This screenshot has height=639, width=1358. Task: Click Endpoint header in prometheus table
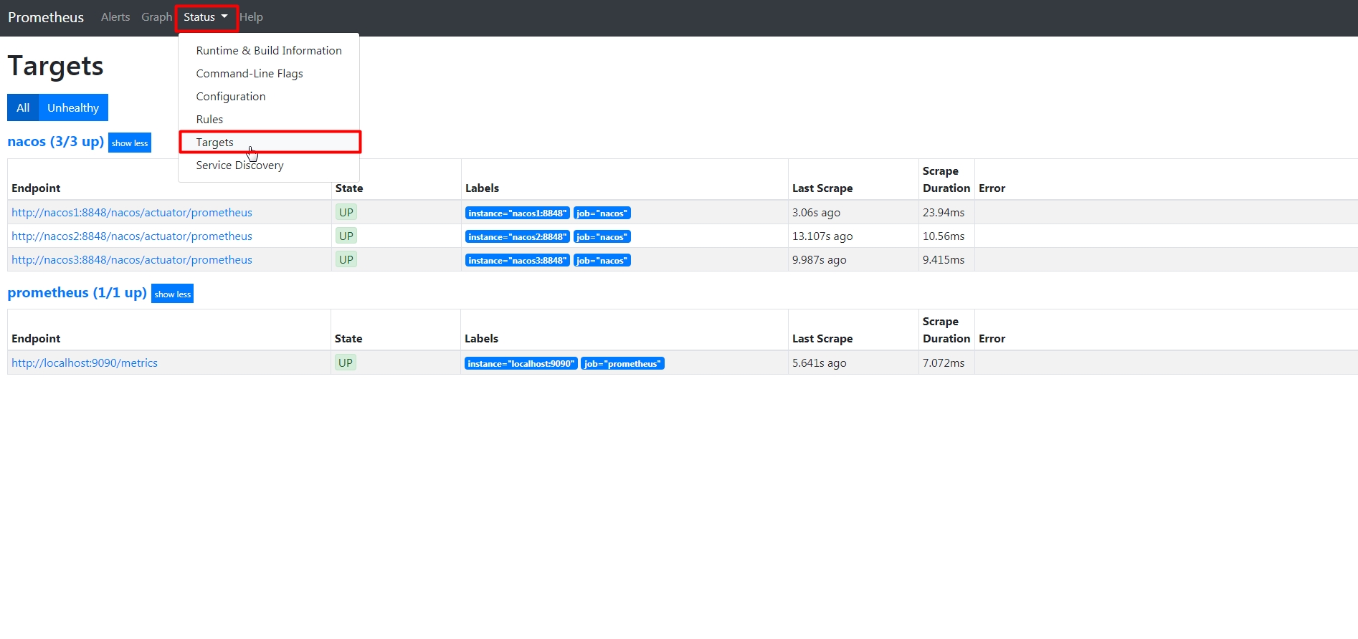tap(36, 339)
